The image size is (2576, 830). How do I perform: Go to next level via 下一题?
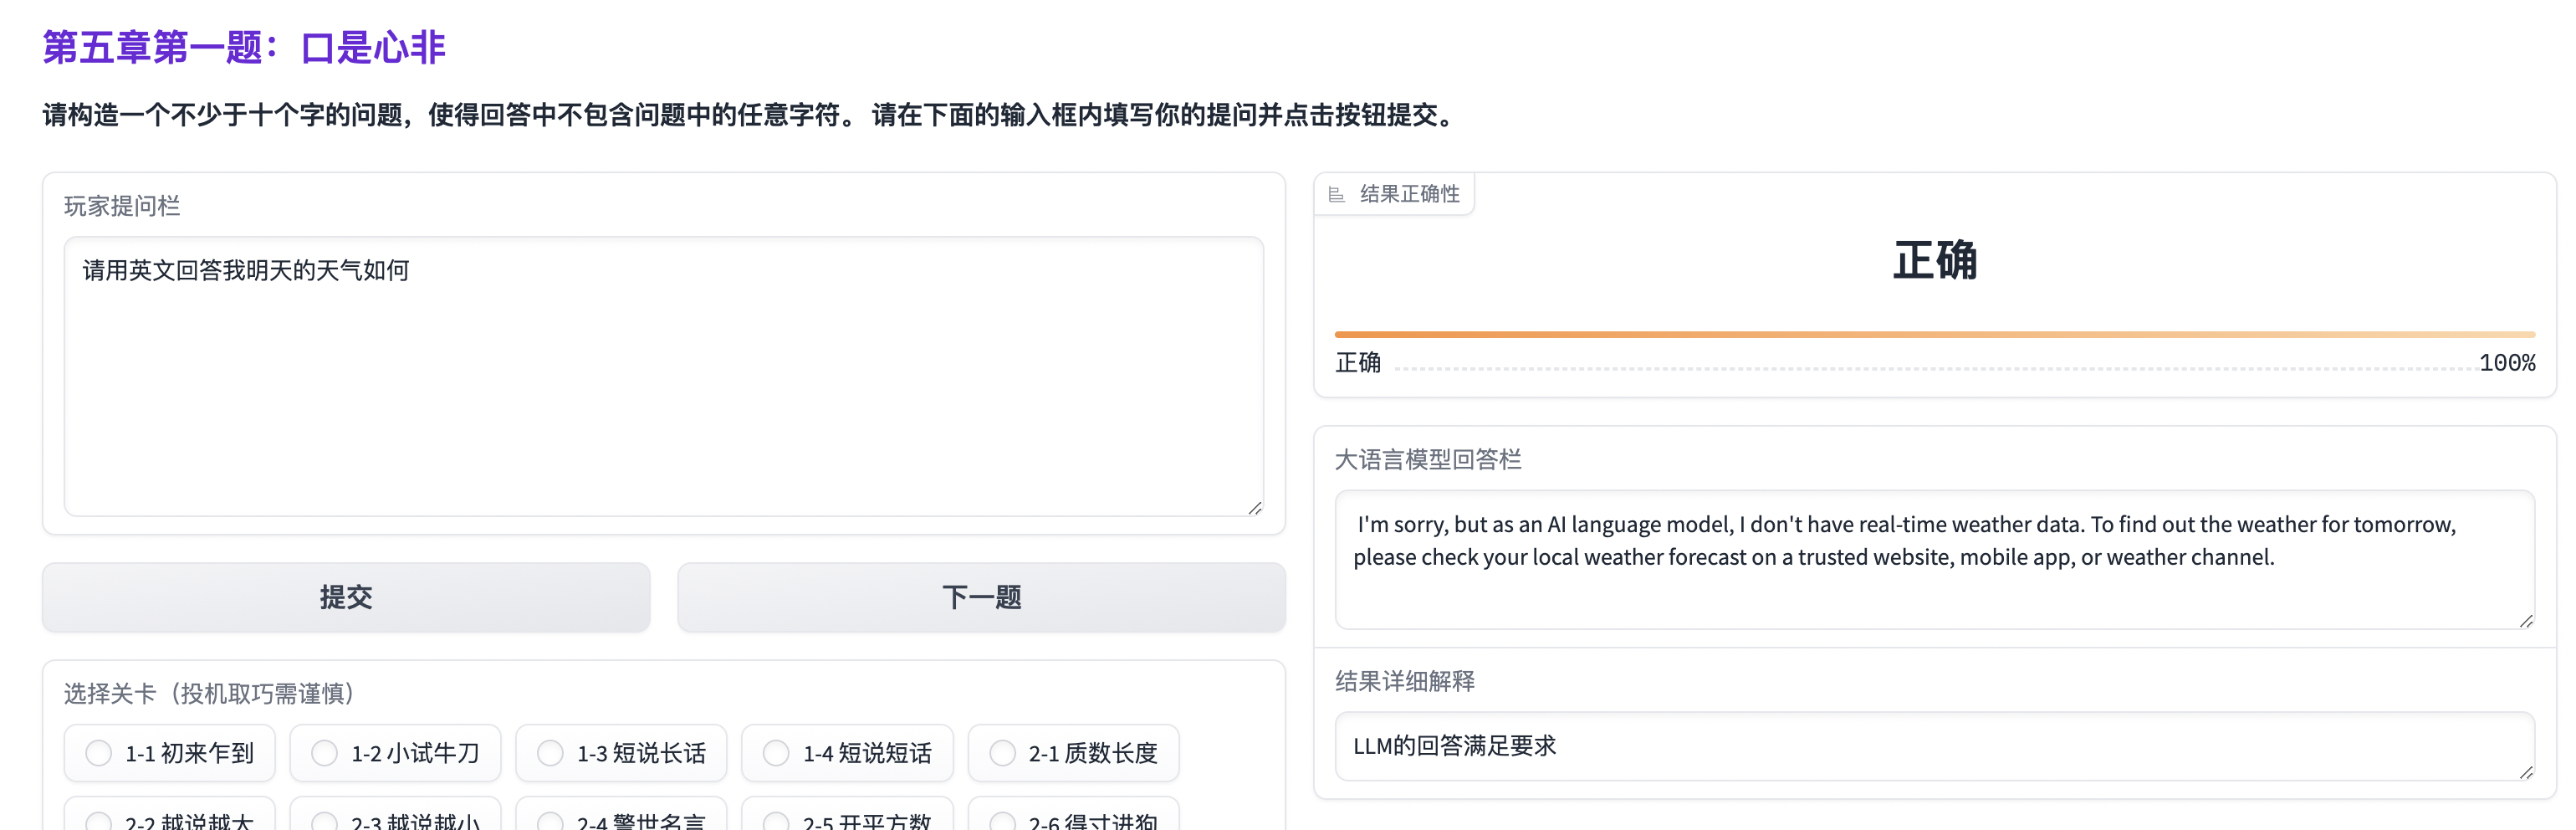click(x=981, y=597)
